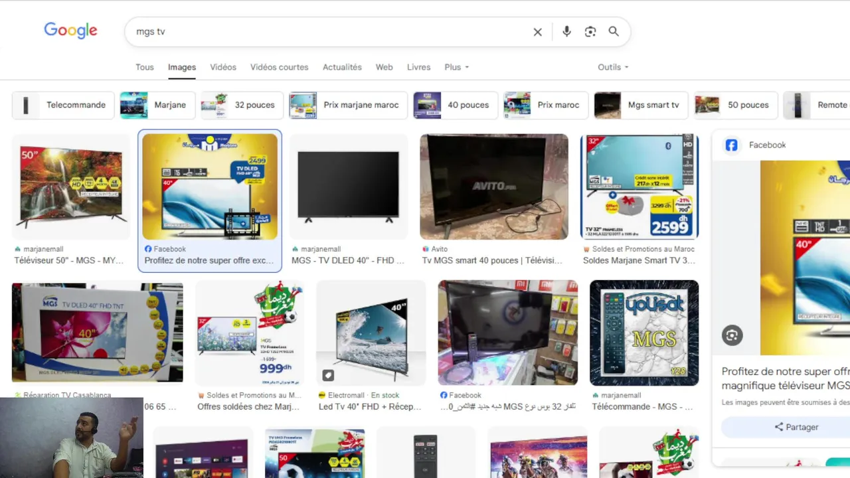Filter by 40 pouces chip

[x=456, y=105]
